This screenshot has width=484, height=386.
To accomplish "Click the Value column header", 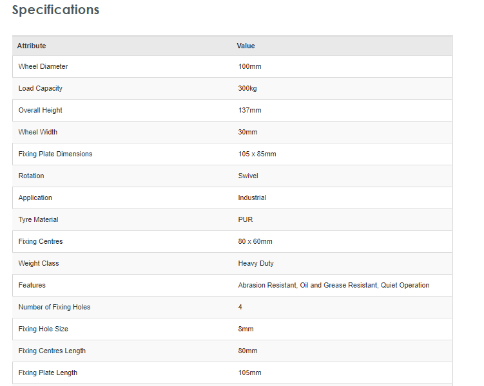I will tap(246, 46).
